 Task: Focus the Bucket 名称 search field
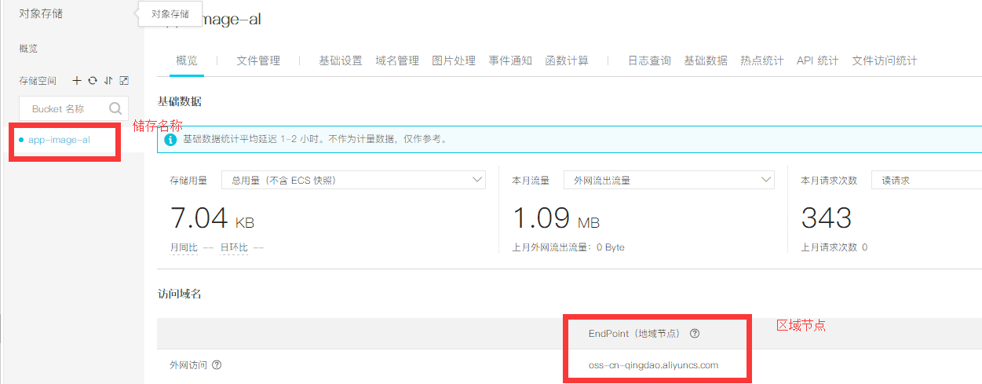point(73,109)
